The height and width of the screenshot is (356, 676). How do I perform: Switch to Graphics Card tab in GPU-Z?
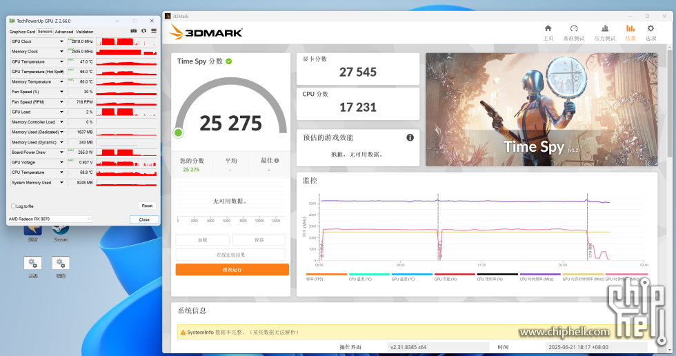[x=22, y=32]
